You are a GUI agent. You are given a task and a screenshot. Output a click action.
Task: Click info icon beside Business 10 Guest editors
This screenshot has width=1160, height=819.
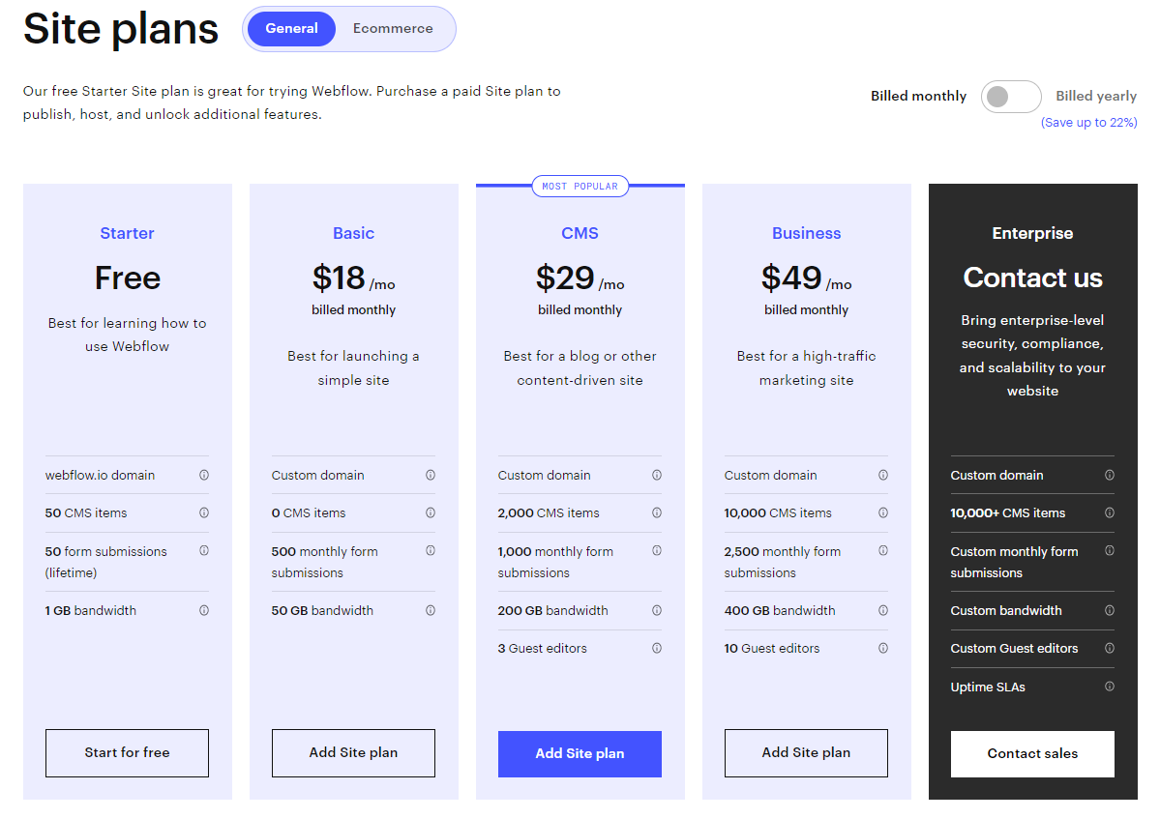[883, 648]
